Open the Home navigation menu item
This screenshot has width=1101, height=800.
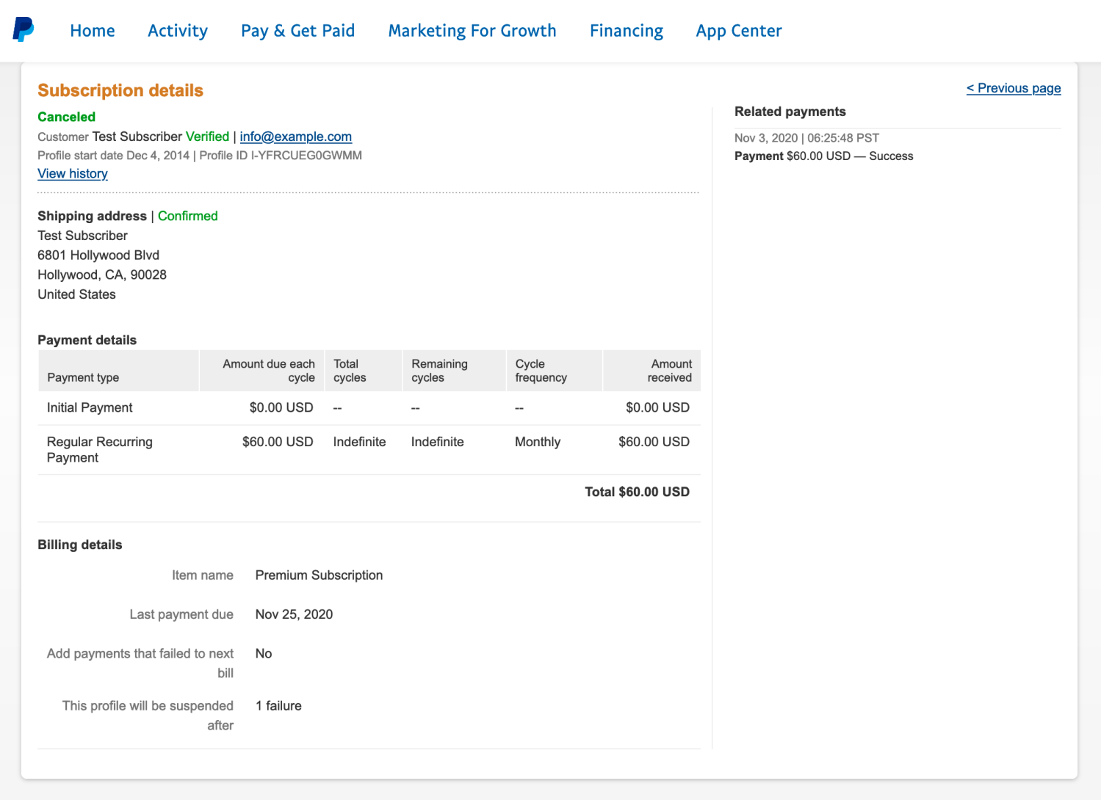pos(92,30)
